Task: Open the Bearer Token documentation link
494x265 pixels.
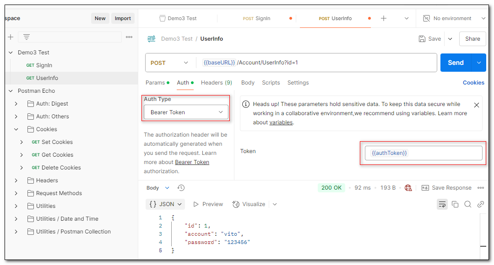Action: (x=192, y=162)
